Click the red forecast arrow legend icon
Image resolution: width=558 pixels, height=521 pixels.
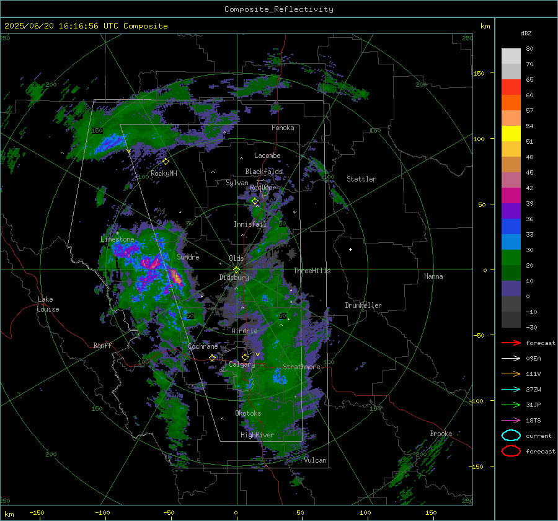tap(511, 343)
